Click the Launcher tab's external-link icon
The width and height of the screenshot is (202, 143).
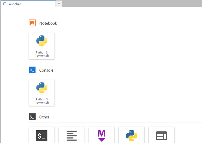click(5, 4)
